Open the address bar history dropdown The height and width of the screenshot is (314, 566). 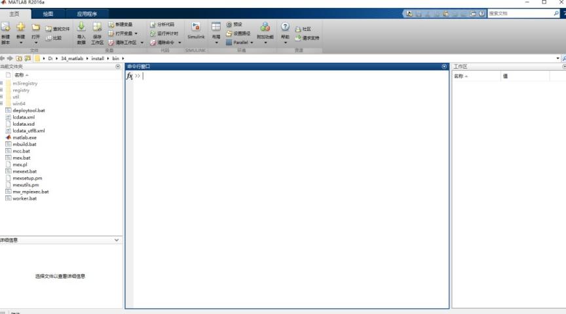(557, 58)
